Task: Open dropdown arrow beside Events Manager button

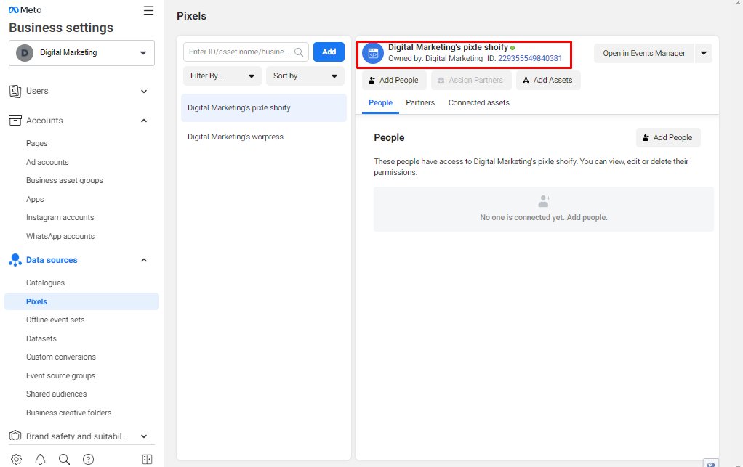Action: (704, 54)
